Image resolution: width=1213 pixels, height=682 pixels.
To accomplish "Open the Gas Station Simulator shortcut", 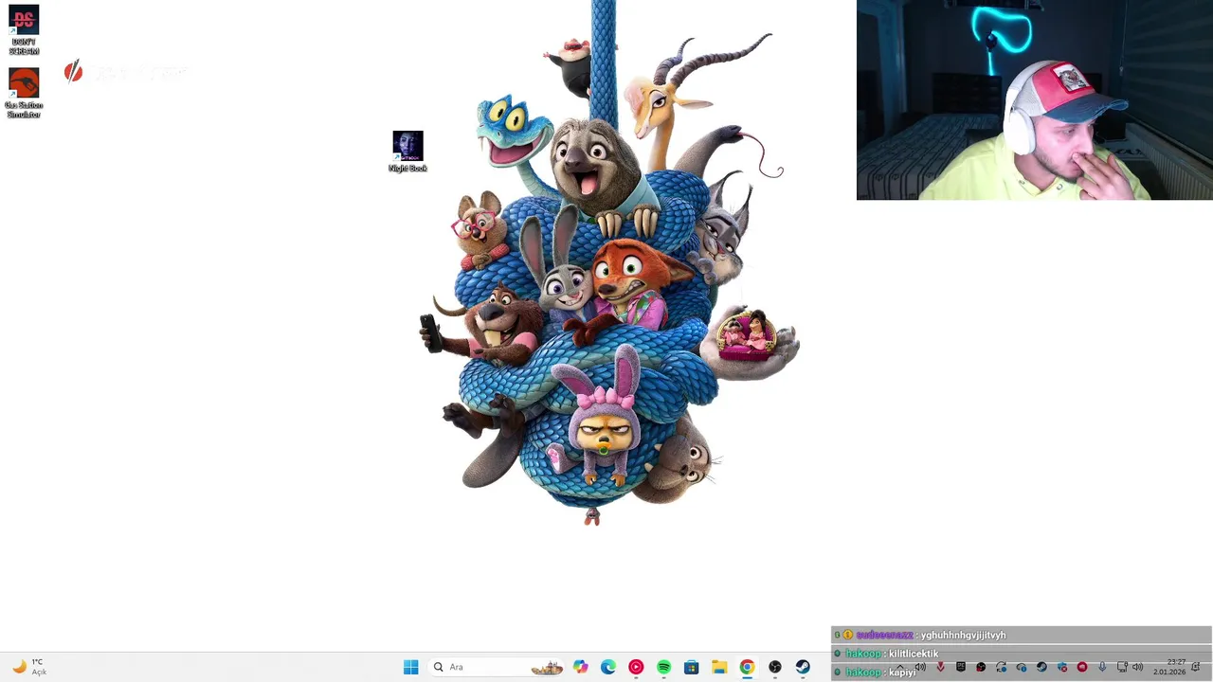I will (24, 93).
